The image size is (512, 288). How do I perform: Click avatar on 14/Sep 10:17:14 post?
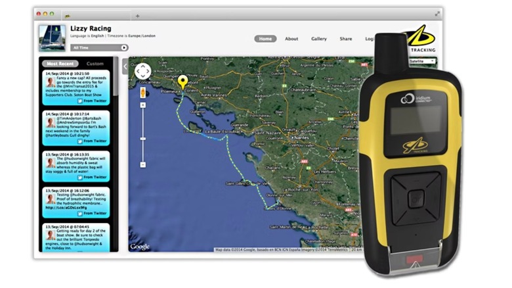tap(51, 123)
